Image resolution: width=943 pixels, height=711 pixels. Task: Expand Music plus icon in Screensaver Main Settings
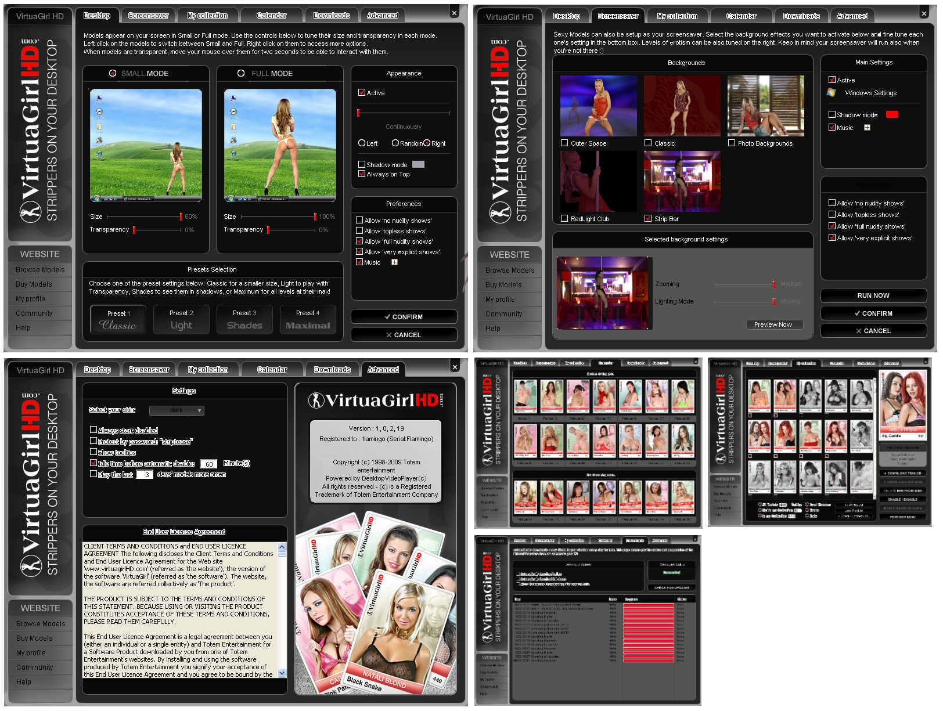(x=867, y=128)
